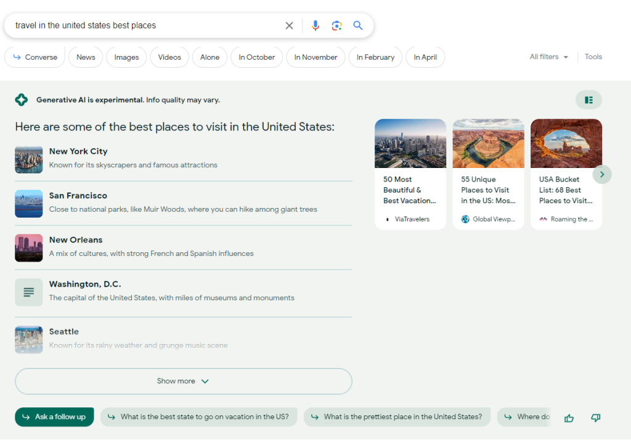The height and width of the screenshot is (440, 631).
Task: Select the partially visible Where do suggestion
Action: (524, 417)
